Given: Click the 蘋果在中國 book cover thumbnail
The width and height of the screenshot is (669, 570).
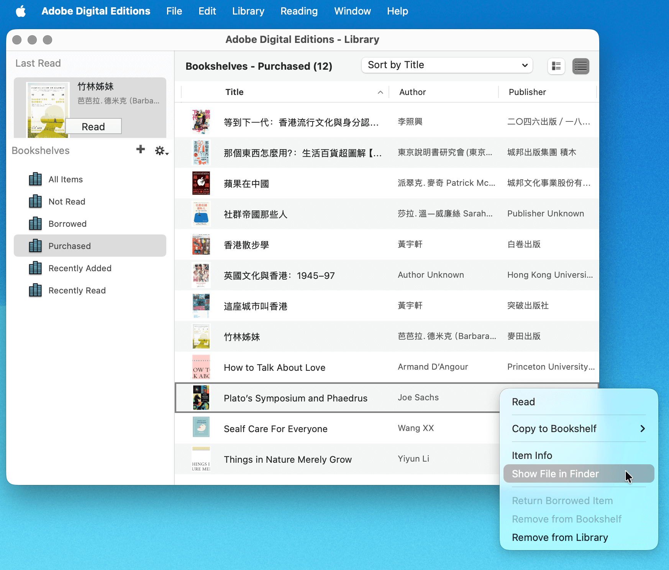Looking at the screenshot, I should 201,183.
